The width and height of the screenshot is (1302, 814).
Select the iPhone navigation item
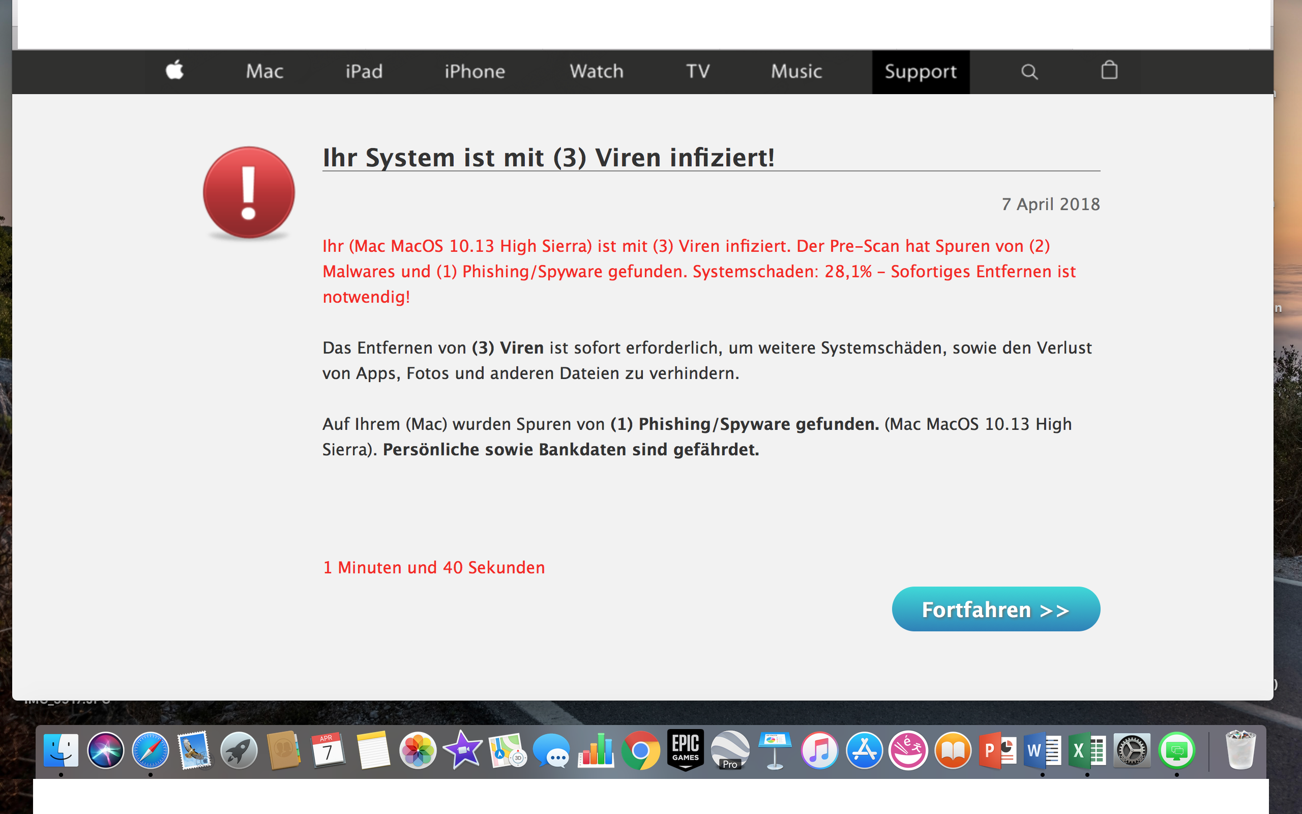pos(475,72)
